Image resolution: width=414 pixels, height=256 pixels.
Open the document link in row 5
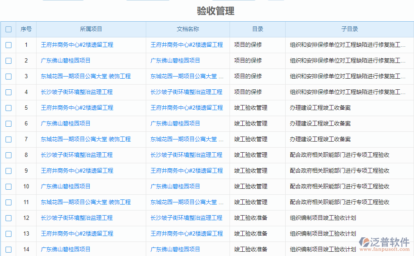click(x=187, y=108)
